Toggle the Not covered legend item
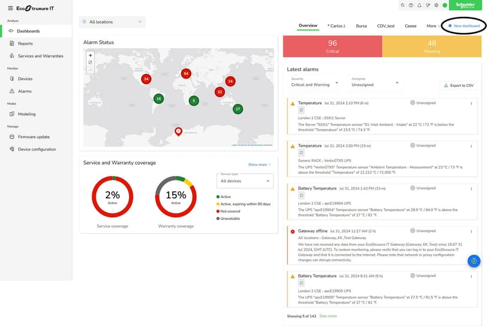The width and height of the screenshot is (487, 326). 228,211
